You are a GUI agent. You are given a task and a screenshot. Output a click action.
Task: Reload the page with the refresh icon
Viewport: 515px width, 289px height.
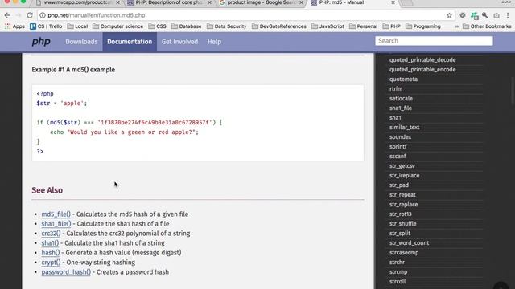30,15
